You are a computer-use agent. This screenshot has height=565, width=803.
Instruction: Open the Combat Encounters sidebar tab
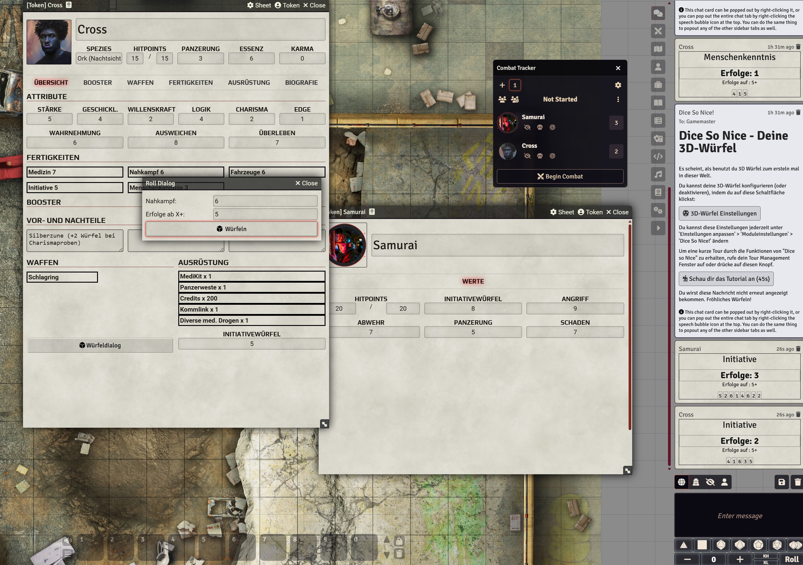coord(658,31)
